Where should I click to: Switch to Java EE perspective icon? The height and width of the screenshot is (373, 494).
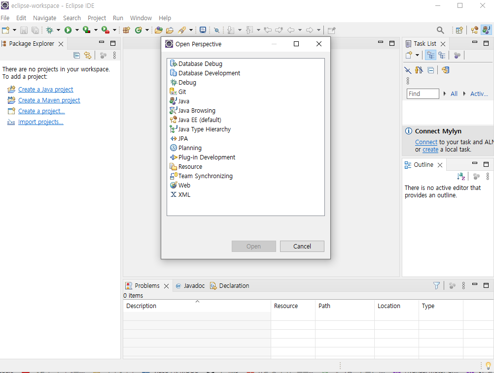point(474,30)
